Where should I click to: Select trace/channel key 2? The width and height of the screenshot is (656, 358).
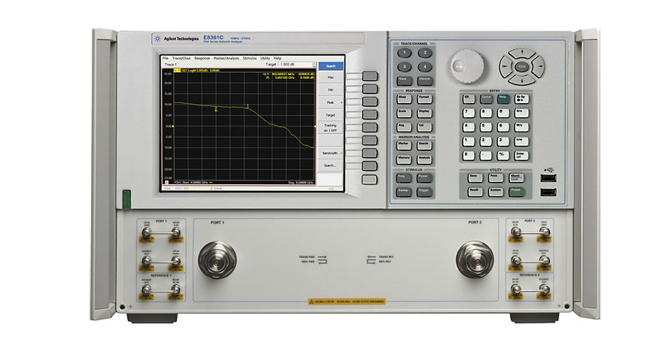click(x=424, y=53)
